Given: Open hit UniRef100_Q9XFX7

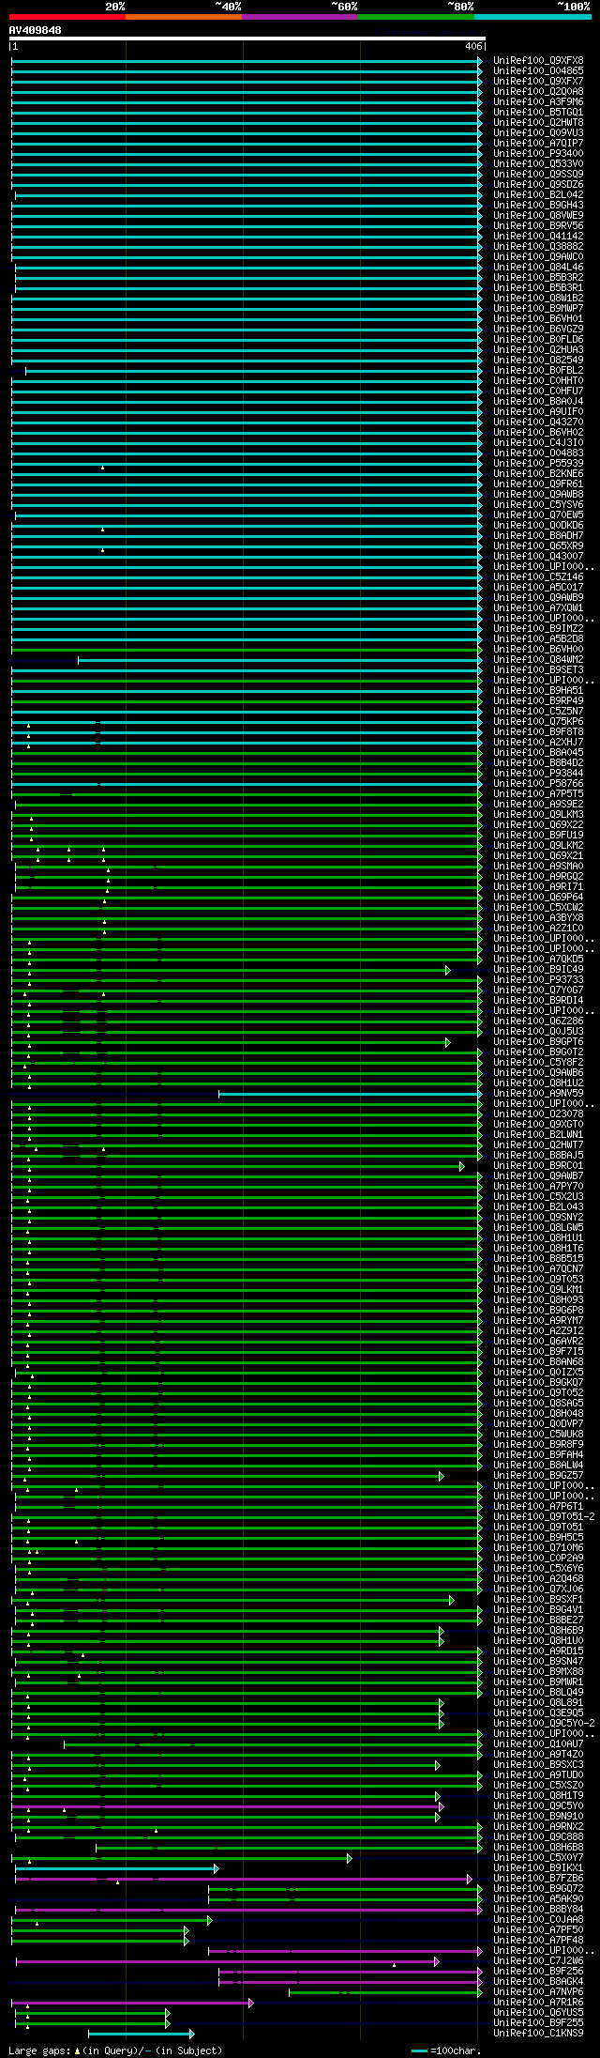Looking at the screenshot, I should pos(538,81).
